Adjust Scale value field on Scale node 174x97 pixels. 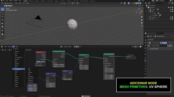pyautogui.click(x=67, y=79)
